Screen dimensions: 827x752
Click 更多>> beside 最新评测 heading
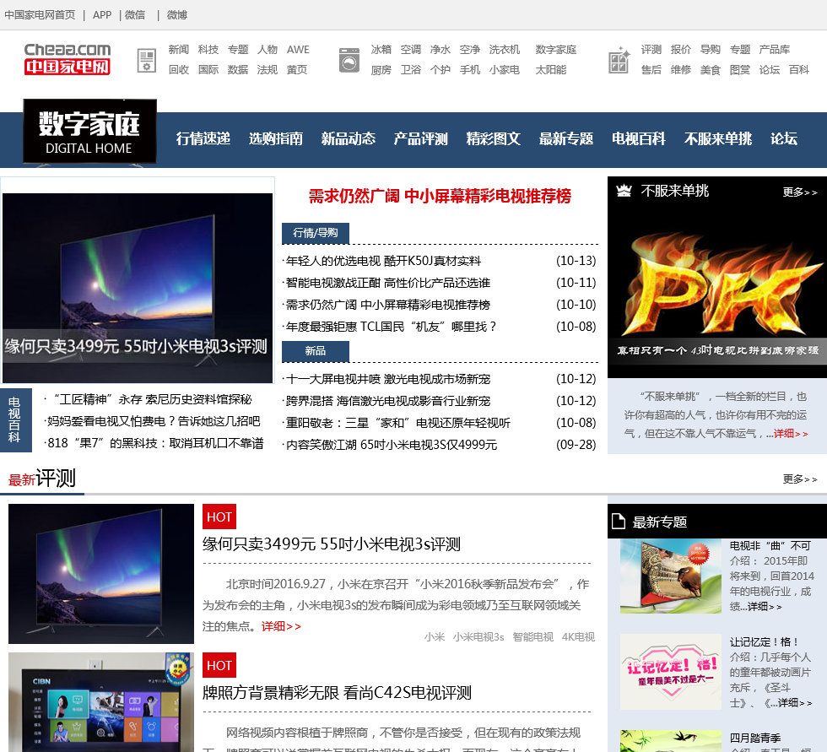800,479
